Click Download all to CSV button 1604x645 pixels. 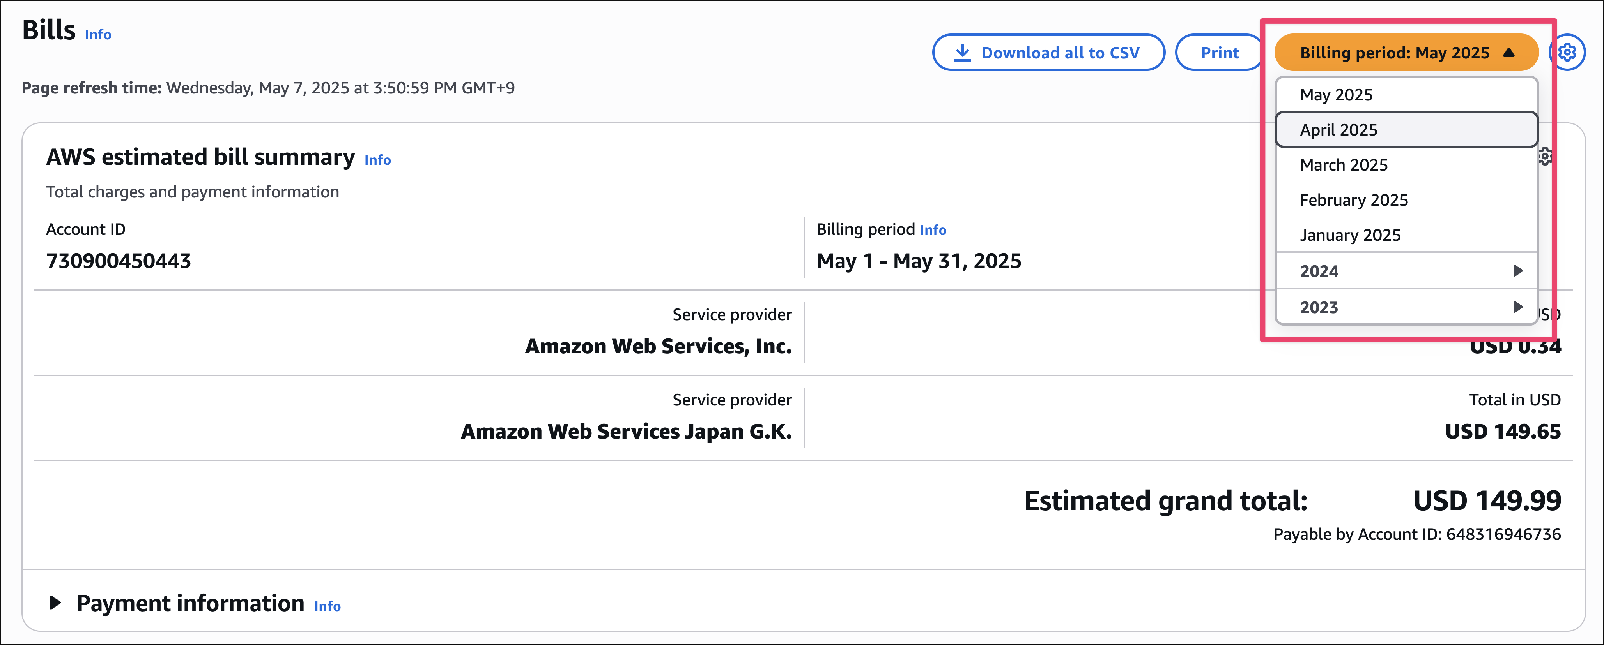[1048, 53]
